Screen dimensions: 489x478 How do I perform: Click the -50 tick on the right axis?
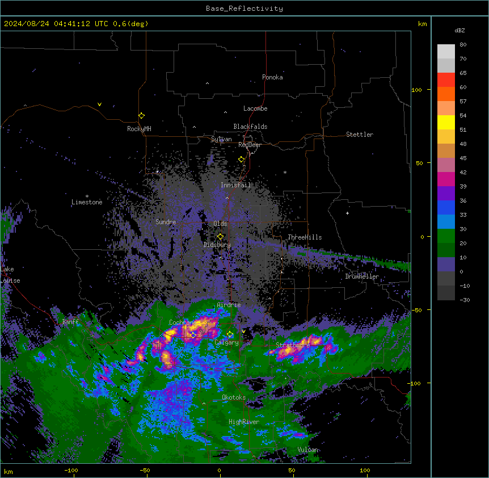pos(416,310)
